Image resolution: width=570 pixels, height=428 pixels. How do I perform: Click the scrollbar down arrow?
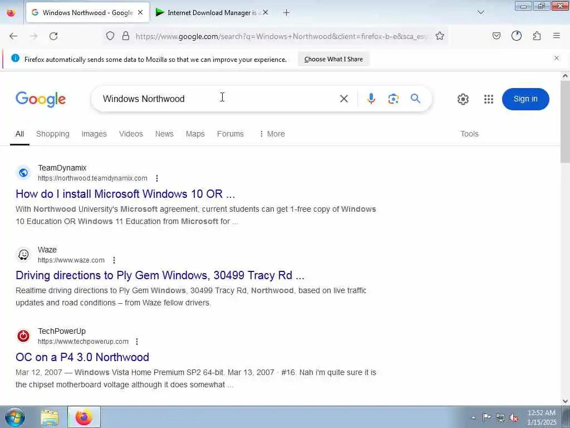click(565, 401)
